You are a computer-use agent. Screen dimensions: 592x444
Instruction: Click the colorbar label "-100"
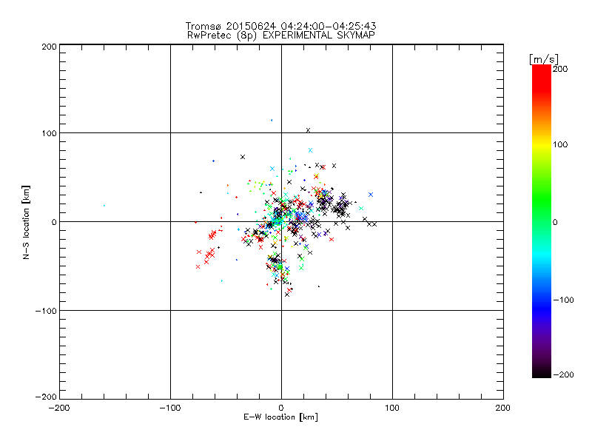coord(563,300)
